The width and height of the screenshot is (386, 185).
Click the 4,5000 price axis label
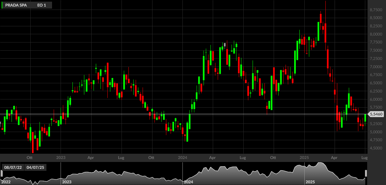click(x=376, y=148)
